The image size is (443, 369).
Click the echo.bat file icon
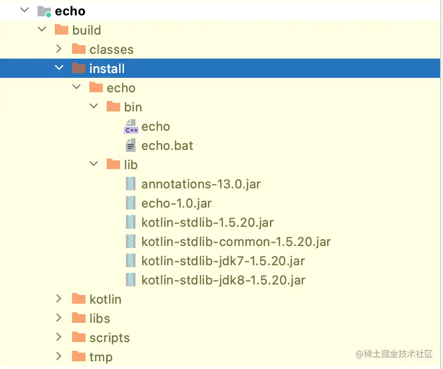pyautogui.click(x=130, y=146)
